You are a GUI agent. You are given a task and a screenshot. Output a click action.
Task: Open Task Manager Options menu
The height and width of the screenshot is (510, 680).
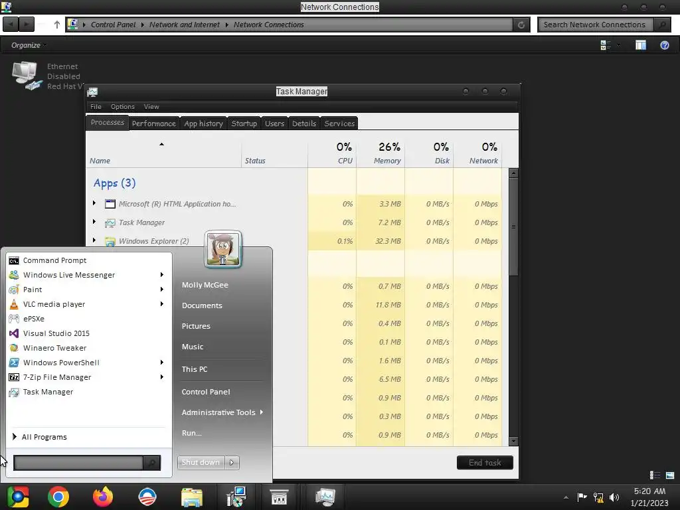pos(123,107)
